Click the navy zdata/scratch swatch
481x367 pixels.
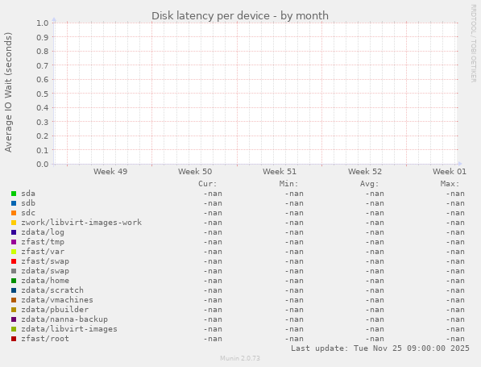pos(14,290)
